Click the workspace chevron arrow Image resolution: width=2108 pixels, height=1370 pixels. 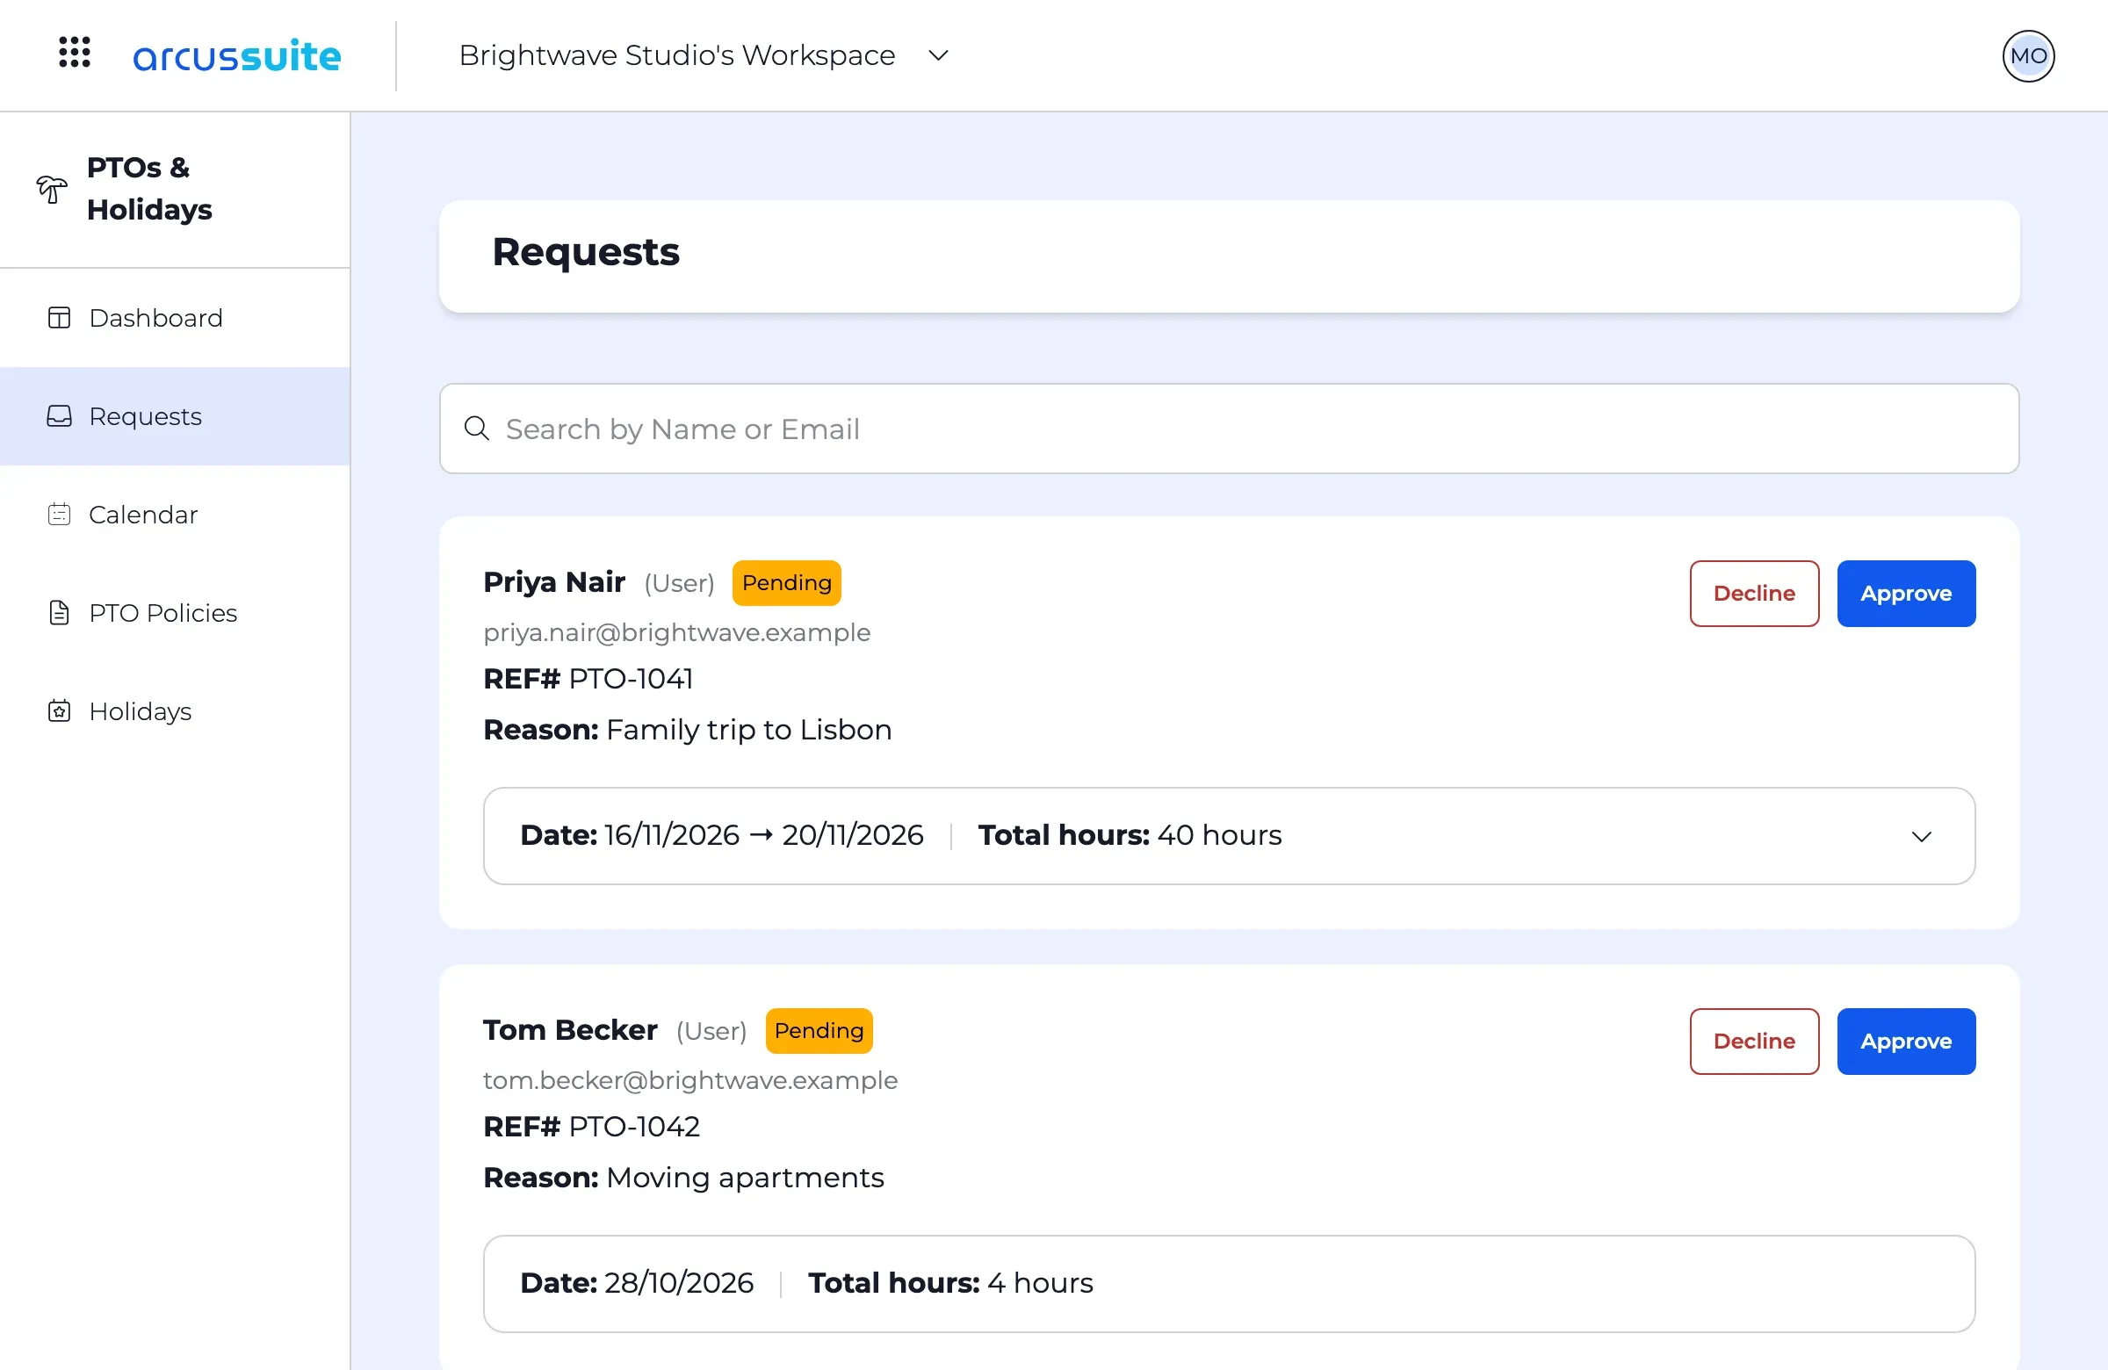[x=938, y=56]
